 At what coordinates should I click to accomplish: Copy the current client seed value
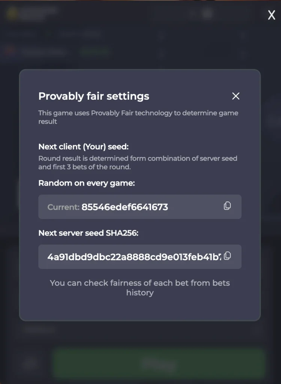click(x=227, y=206)
